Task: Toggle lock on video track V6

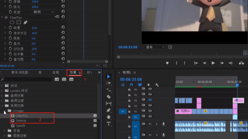Action: (129, 89)
